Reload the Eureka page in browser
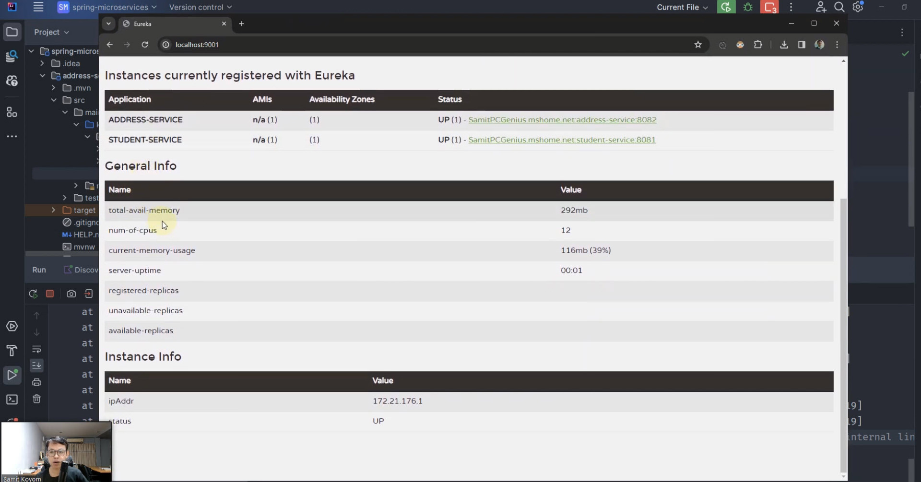This screenshot has width=921, height=482. click(145, 45)
